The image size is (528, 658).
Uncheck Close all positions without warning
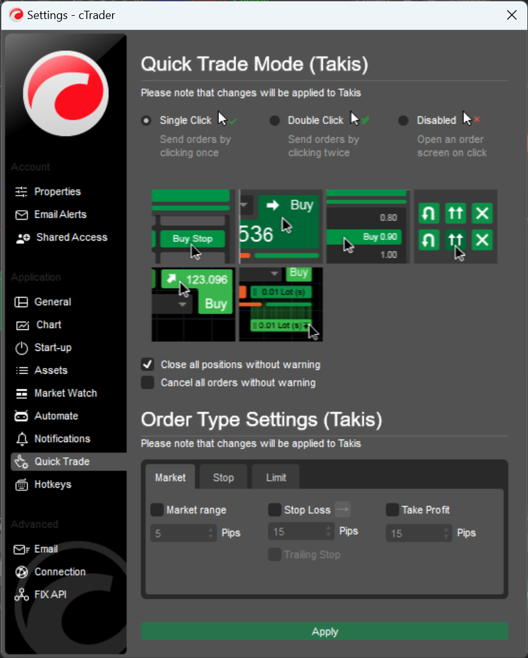pyautogui.click(x=148, y=364)
